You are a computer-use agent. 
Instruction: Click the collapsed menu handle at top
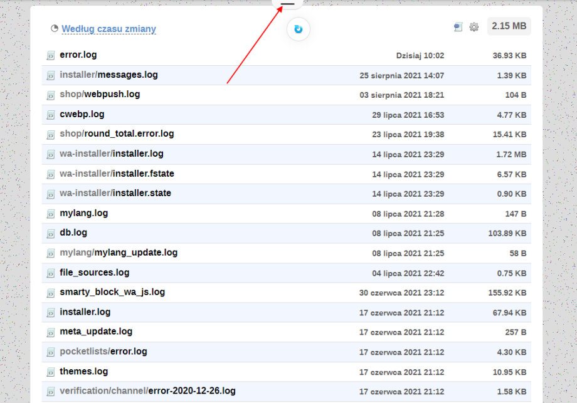click(288, 4)
